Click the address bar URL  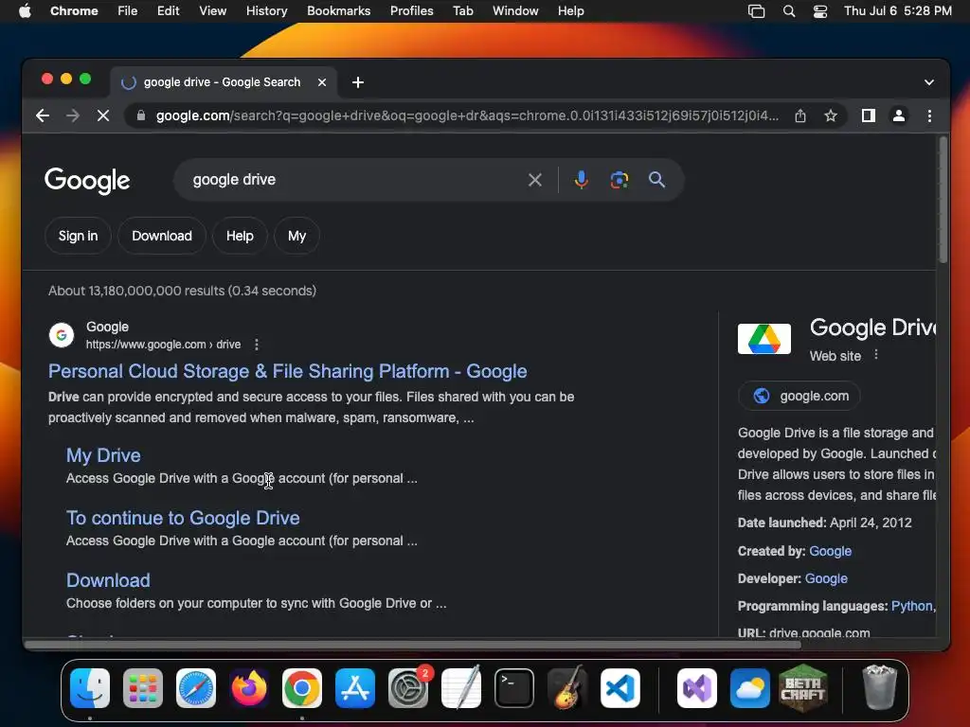pos(467,115)
